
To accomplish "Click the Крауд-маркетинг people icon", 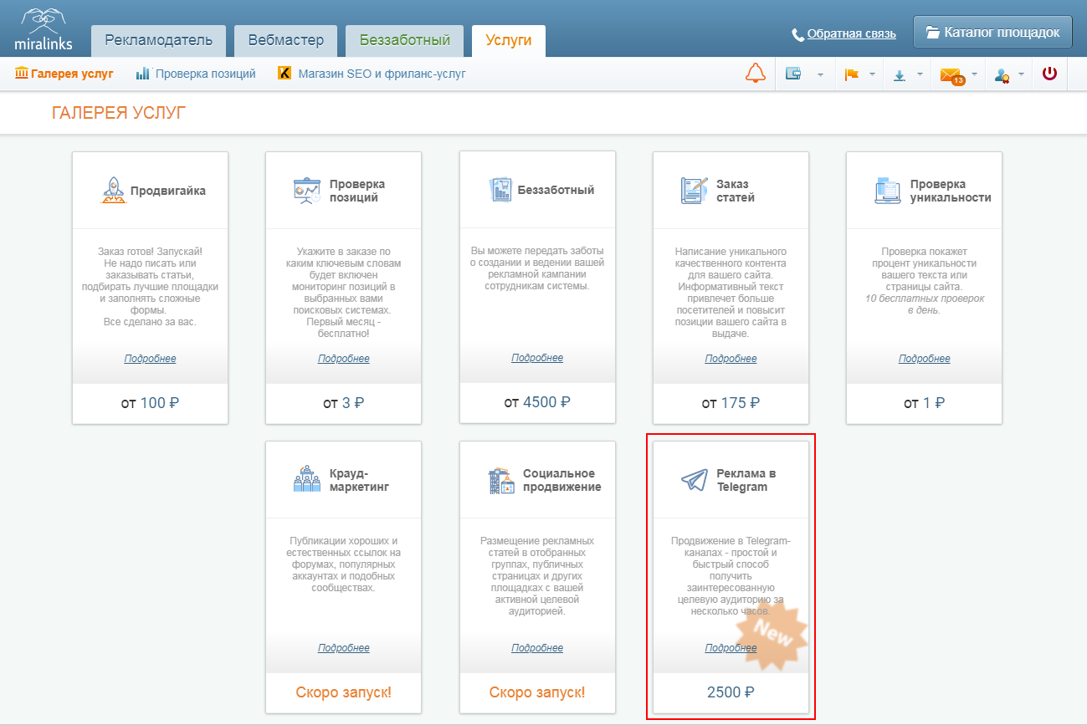I will click(x=306, y=479).
